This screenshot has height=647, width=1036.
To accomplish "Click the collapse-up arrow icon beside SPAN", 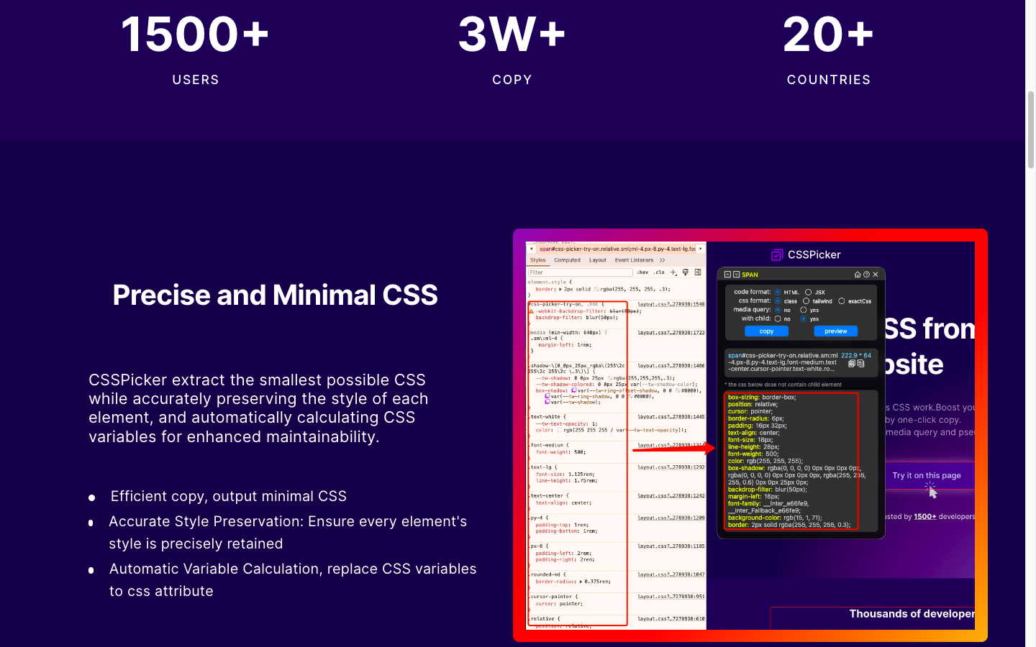I will pyautogui.click(x=727, y=275).
